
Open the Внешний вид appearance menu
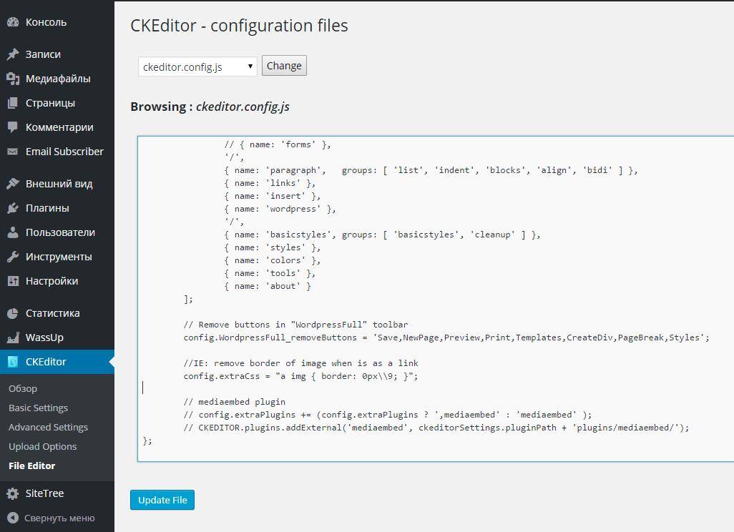click(59, 184)
